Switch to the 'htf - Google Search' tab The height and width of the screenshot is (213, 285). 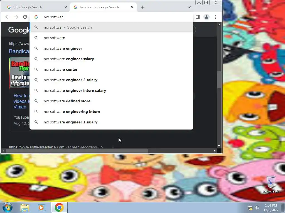[35, 7]
